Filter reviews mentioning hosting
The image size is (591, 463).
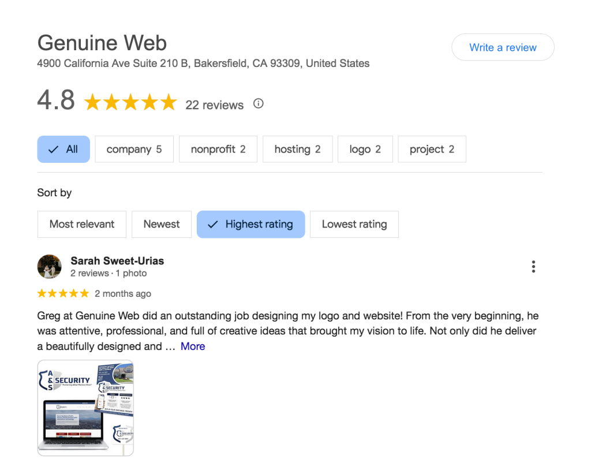pos(297,149)
